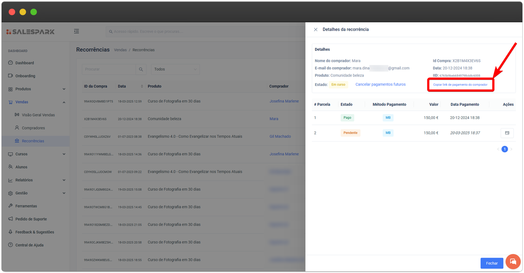The height and width of the screenshot is (273, 524).
Task: Open Ferramentas from the sidebar
Action: [x=26, y=206]
